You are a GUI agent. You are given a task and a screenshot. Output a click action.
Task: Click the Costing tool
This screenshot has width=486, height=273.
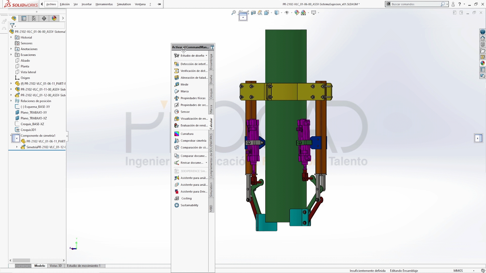click(183, 198)
